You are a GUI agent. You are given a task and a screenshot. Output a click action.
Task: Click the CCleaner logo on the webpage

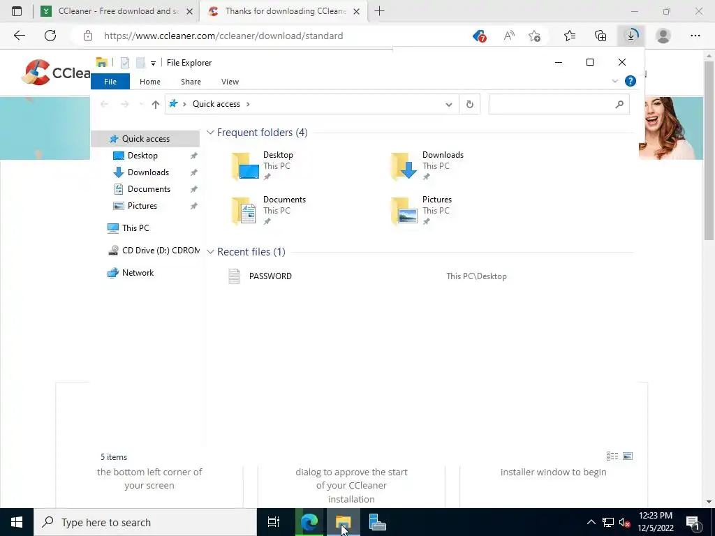coord(56,73)
